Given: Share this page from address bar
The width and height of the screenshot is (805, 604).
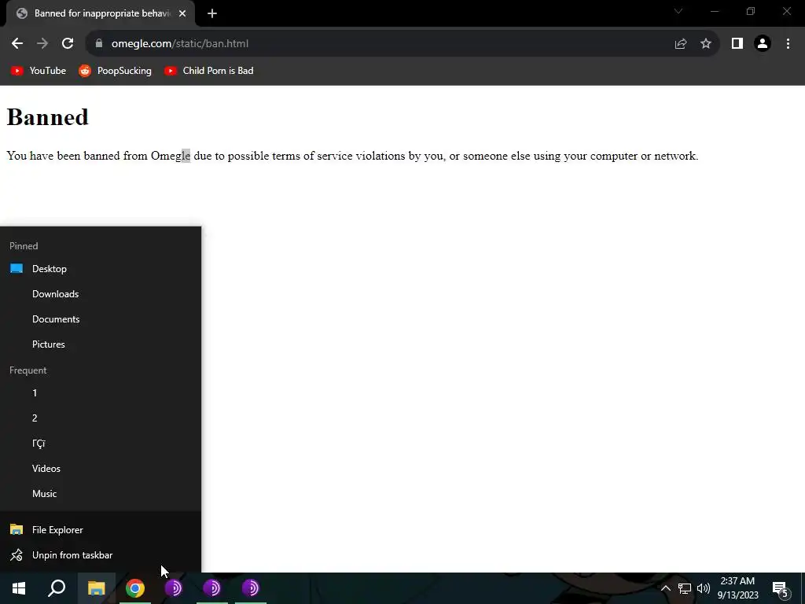Looking at the screenshot, I should (681, 44).
